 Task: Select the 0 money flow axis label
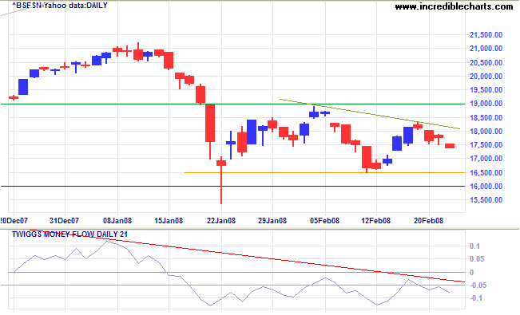(471, 272)
